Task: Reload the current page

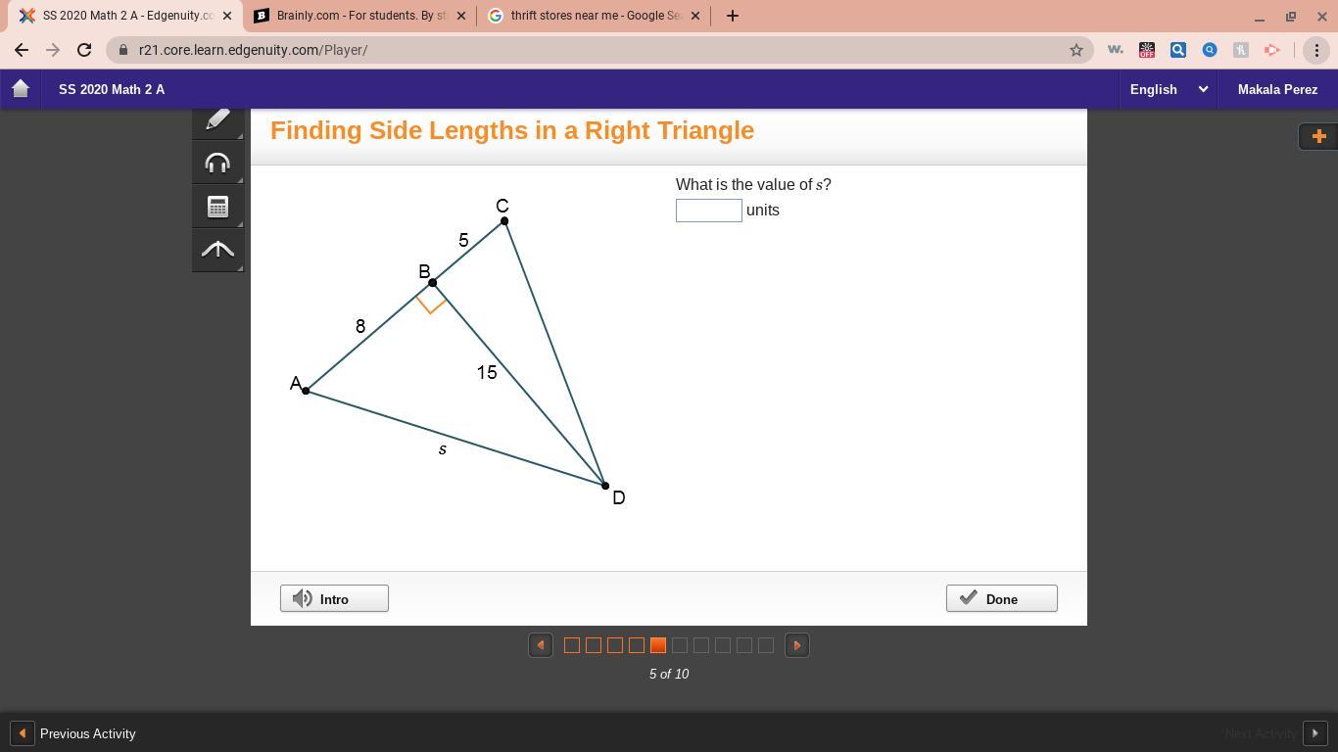Action: (84, 50)
